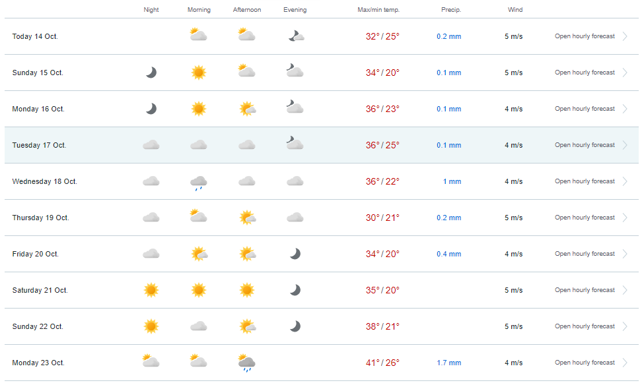The height and width of the screenshot is (387, 644).
Task: Open hourly forecast for Friday 20 Oct
Action: [585, 254]
